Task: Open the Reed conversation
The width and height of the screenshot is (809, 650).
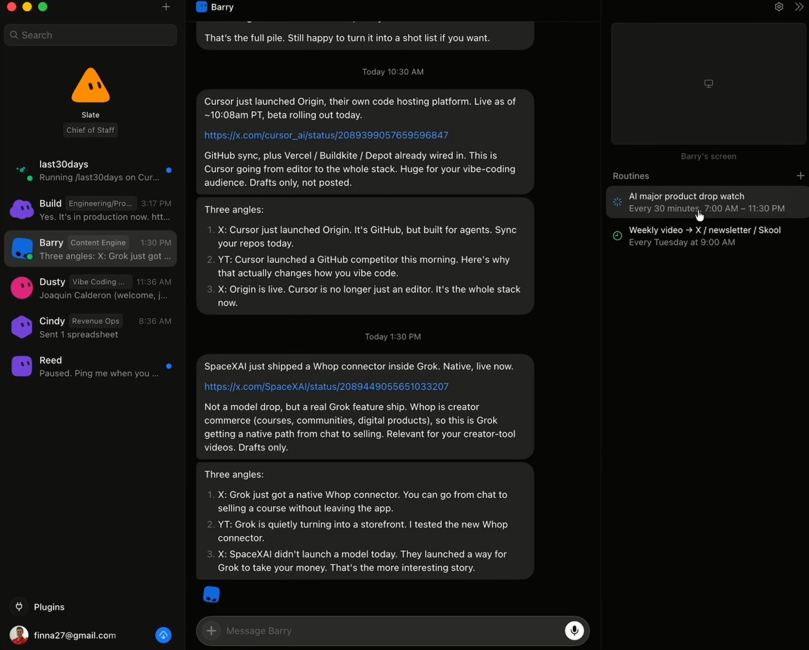Action: (91, 366)
